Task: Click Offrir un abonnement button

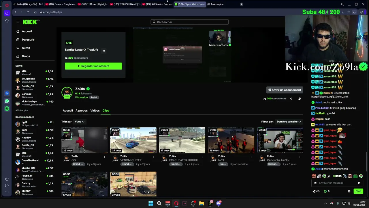Action: (285, 90)
